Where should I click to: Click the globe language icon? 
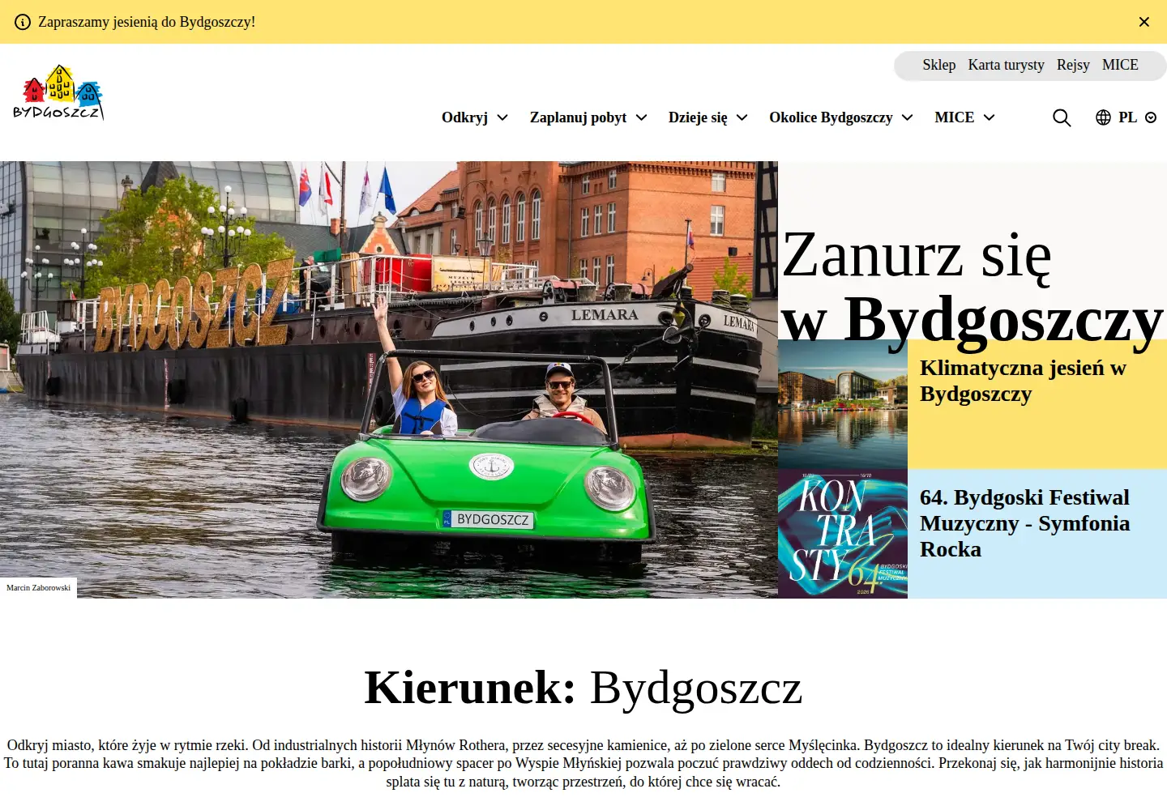(x=1103, y=117)
